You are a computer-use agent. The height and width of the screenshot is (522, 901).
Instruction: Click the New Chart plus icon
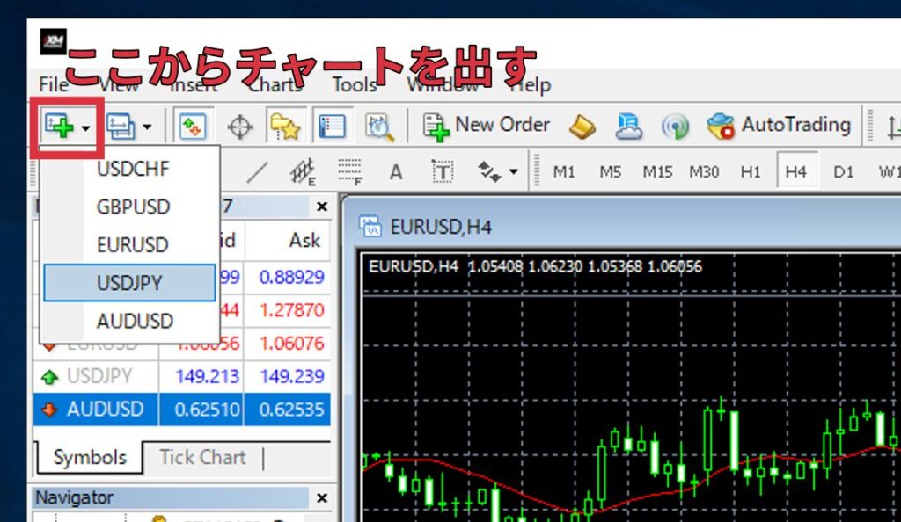point(59,126)
